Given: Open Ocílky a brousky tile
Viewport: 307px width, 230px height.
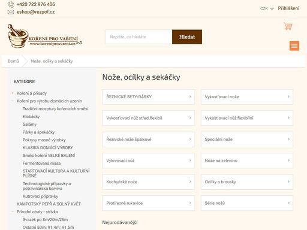Looking at the screenshot, I should click(x=247, y=182).
